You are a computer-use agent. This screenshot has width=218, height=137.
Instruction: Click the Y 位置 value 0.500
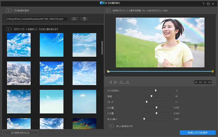pyautogui.click(x=176, y=113)
